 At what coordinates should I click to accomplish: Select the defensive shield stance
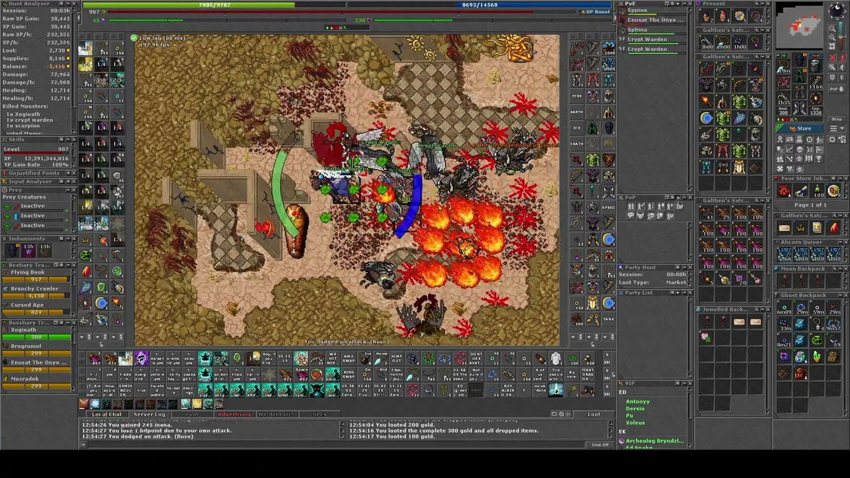tap(833, 78)
